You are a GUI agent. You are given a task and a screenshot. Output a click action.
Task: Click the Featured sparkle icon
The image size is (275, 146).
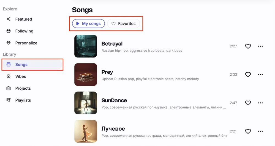tap(9, 19)
